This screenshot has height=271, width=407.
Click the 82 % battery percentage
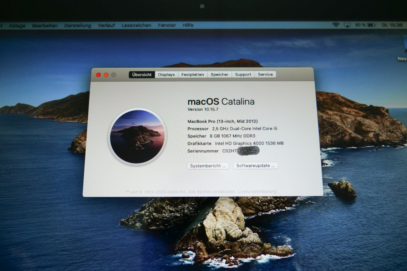tap(360, 25)
